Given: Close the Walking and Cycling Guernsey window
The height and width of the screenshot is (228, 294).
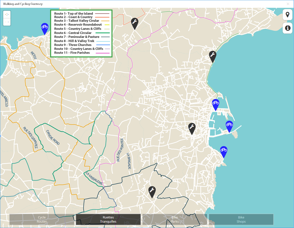Looking at the screenshot, I should pyautogui.click(x=288, y=4).
